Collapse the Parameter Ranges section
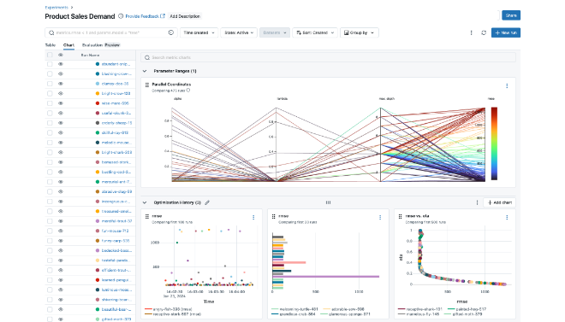Screen dimensions: 565x322 click(x=145, y=71)
